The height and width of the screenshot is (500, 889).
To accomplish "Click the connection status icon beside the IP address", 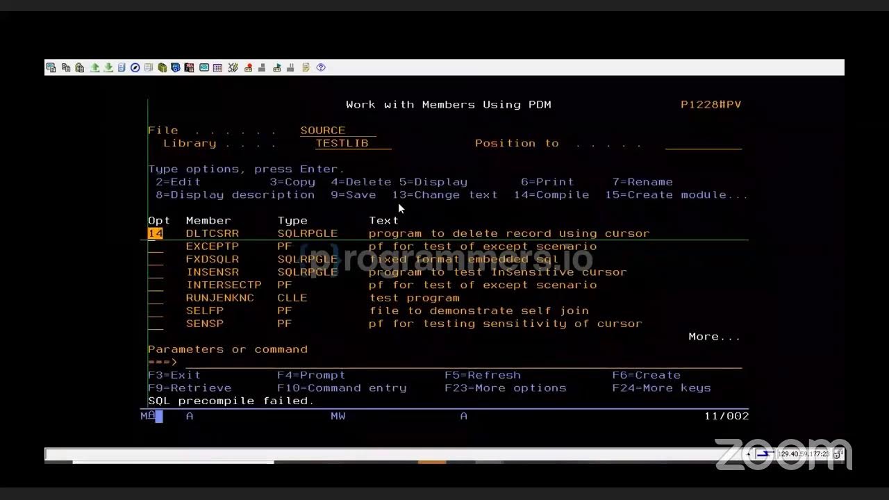I will point(765,454).
